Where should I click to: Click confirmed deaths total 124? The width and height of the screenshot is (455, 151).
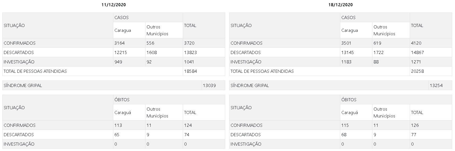click(188, 125)
